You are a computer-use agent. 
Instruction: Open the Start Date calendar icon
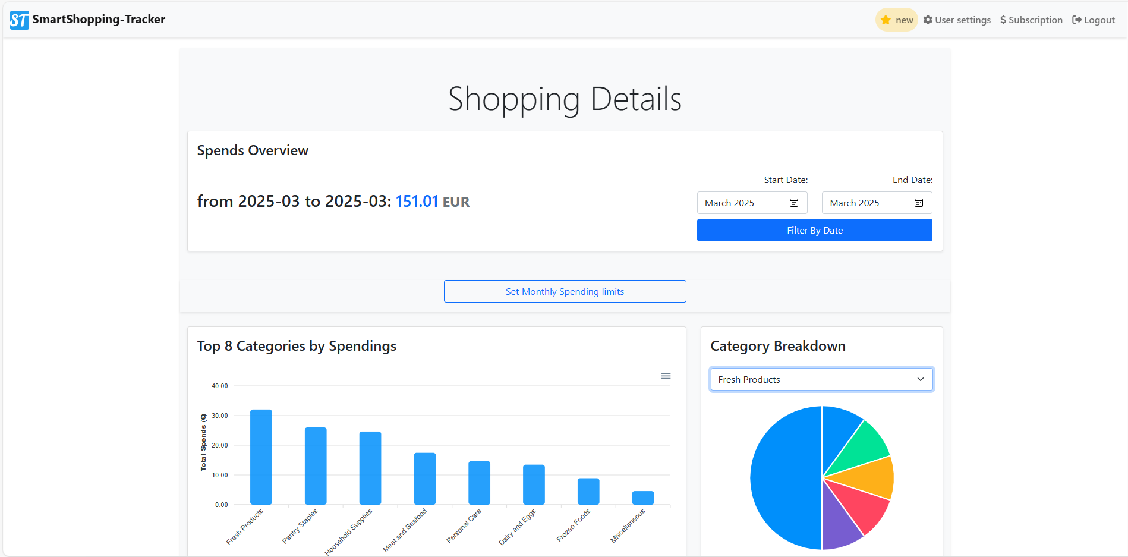(794, 202)
